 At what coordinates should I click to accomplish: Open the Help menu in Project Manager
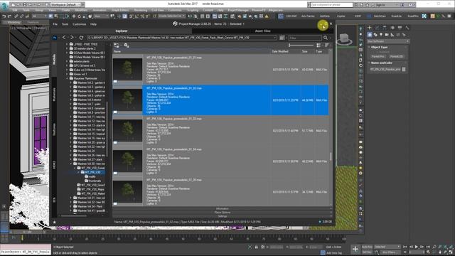pyautogui.click(x=93, y=24)
